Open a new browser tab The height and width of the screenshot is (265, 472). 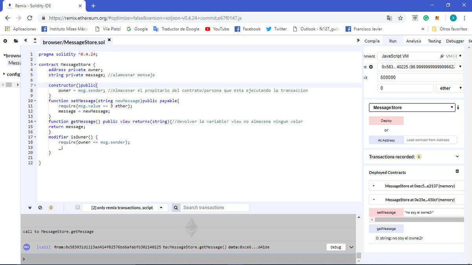tap(93, 6)
